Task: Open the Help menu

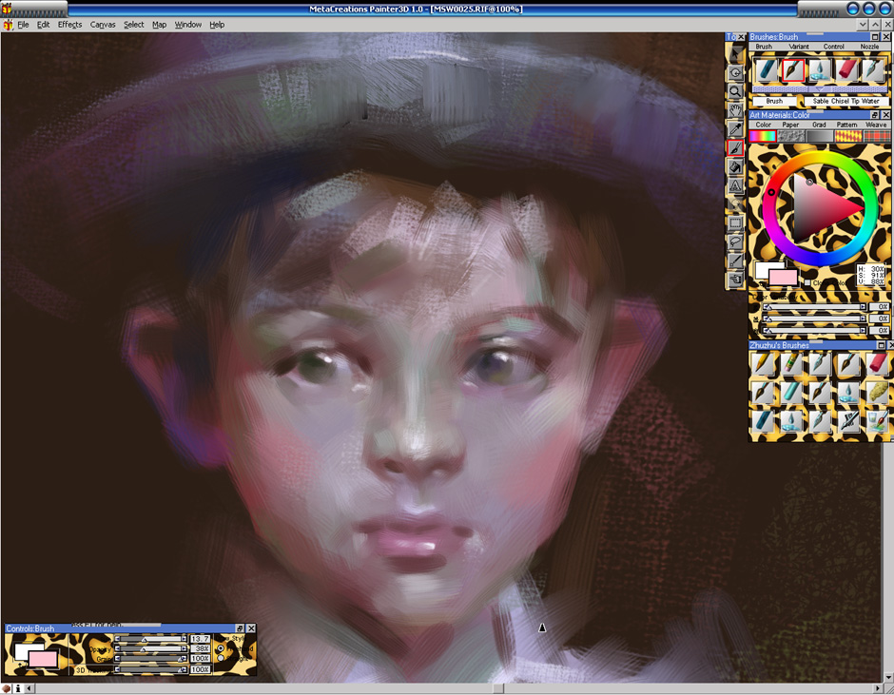Action: 217,25
